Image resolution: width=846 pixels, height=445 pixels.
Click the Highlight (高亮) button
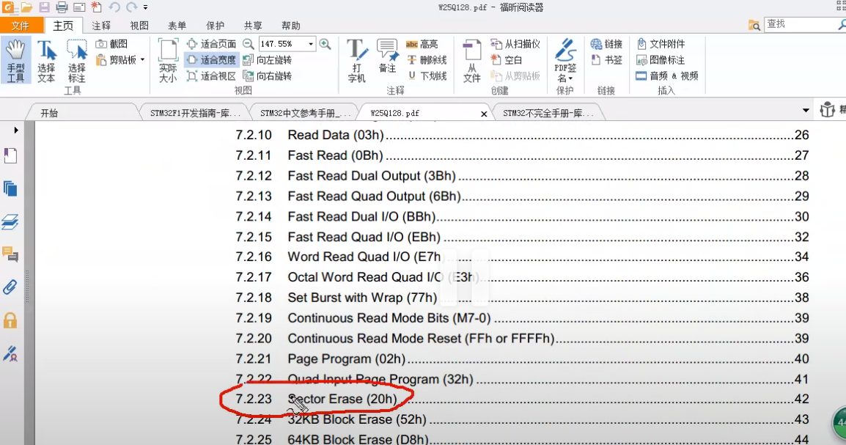click(422, 44)
